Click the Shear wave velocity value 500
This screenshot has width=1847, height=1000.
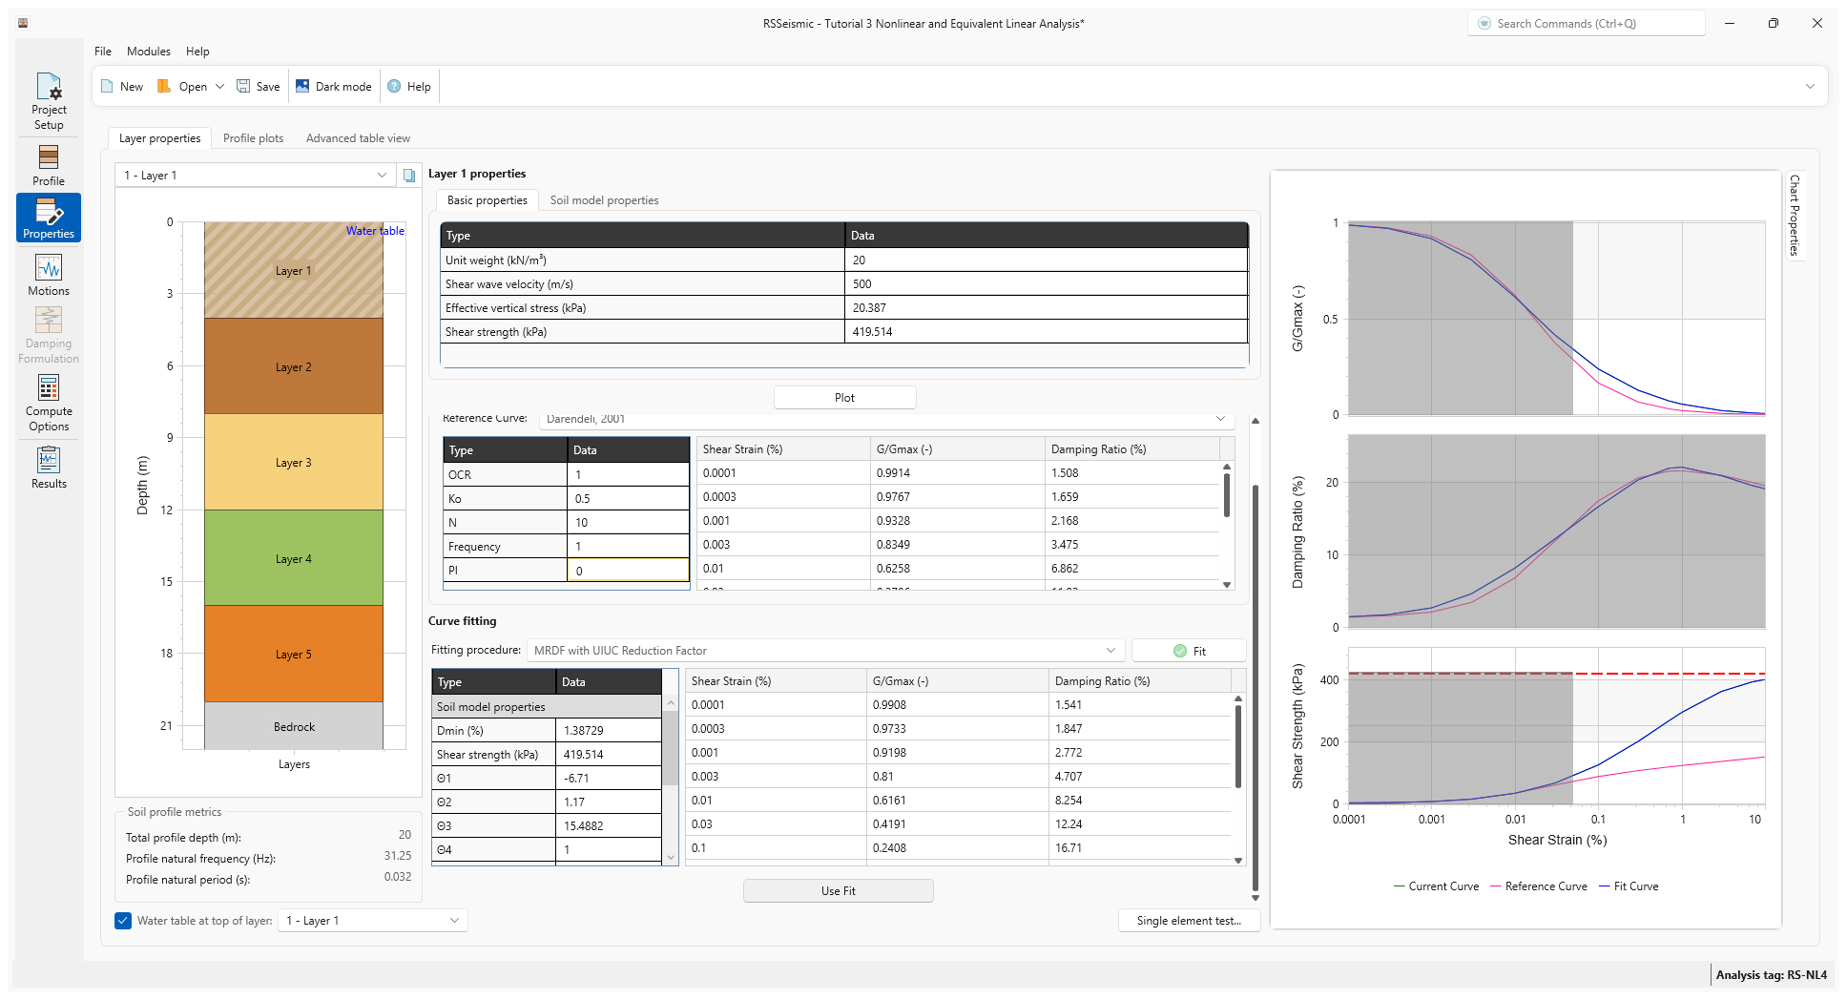1047,284
